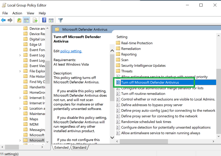This screenshot has width=221, height=156.
Task: Select the Digital Locker tree folder
Action: coord(34,39)
